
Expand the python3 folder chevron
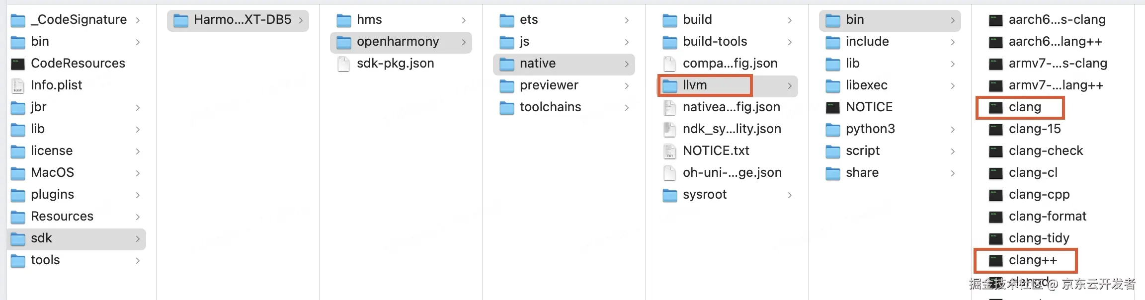(953, 130)
